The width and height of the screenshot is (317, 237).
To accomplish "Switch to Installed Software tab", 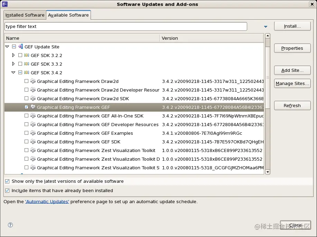I will coord(25,15).
